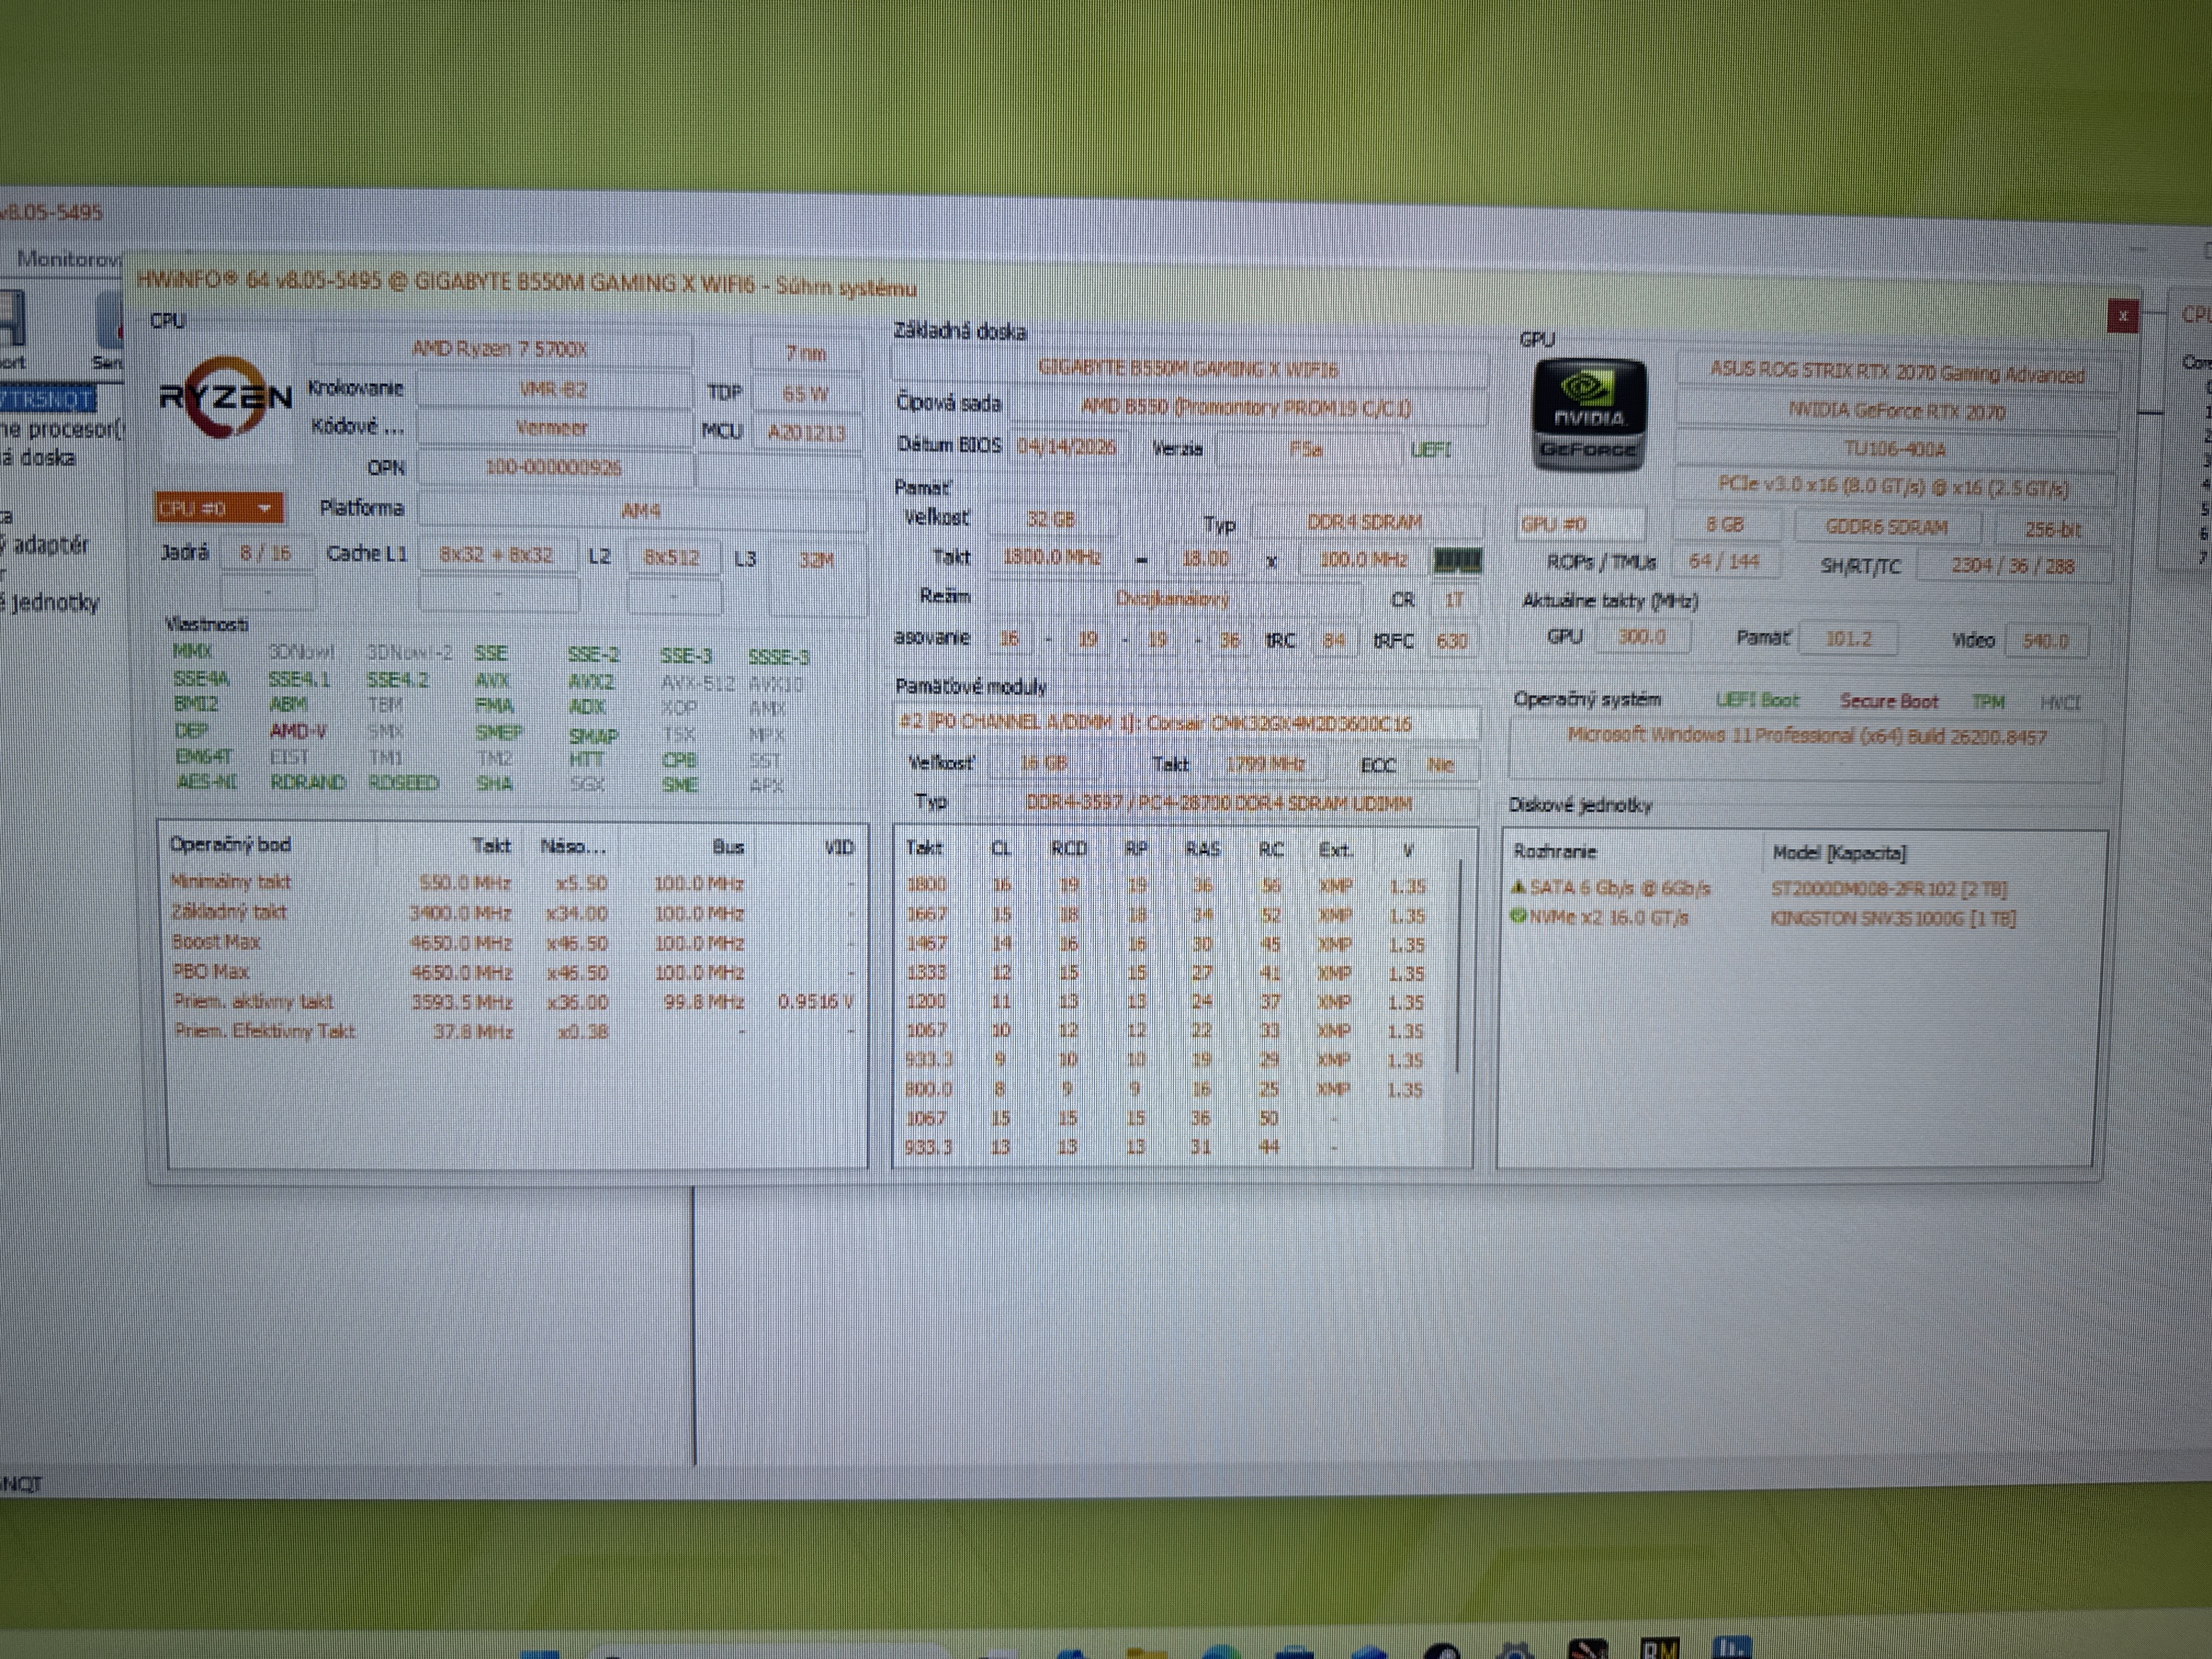Click the MCU value 'A201213'
The image size is (2212, 1659).
[806, 433]
